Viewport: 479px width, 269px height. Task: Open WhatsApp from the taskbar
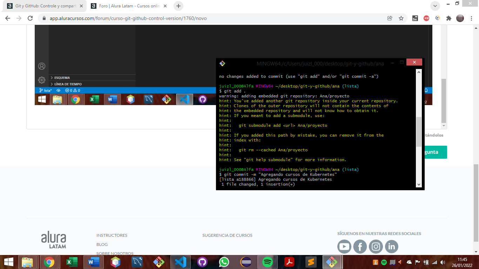click(x=224, y=262)
